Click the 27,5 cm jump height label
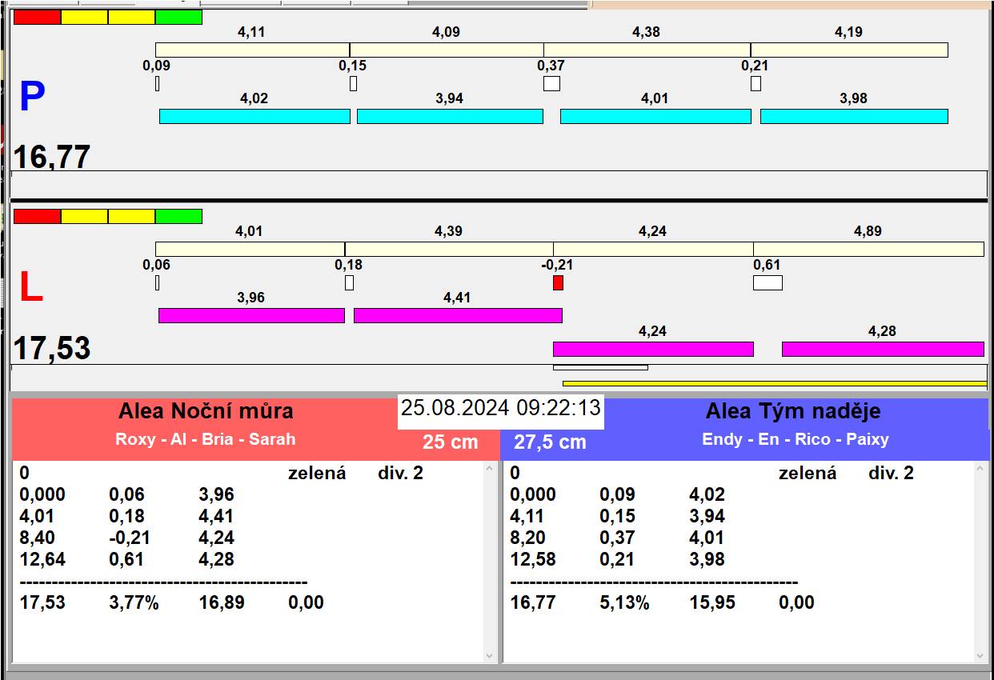The height and width of the screenshot is (680, 994). [x=550, y=442]
